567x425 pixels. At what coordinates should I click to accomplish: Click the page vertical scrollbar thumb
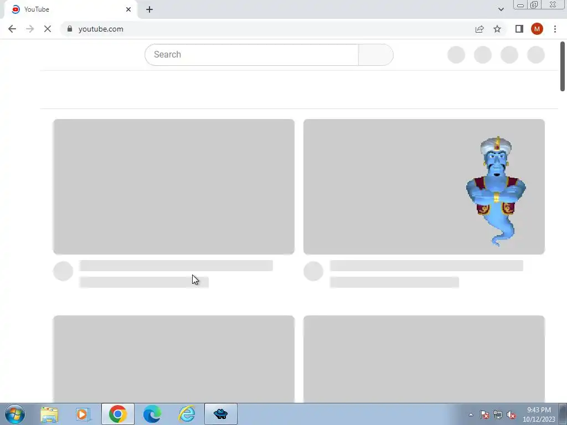563,66
